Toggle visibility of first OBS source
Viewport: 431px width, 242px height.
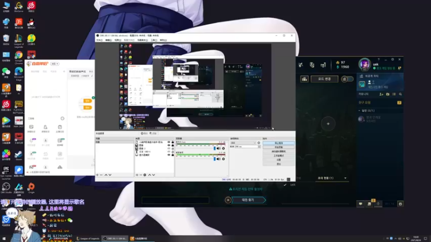point(169,142)
